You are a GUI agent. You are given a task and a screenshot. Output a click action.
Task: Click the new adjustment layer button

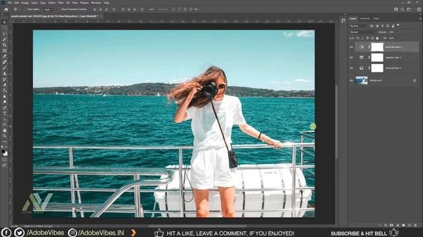pos(398,225)
